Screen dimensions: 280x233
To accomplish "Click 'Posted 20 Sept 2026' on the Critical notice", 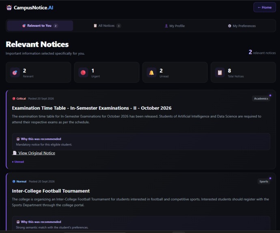I will (x=41, y=98).
